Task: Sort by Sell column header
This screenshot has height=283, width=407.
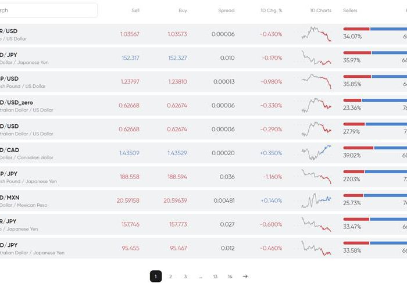Action: click(x=135, y=10)
